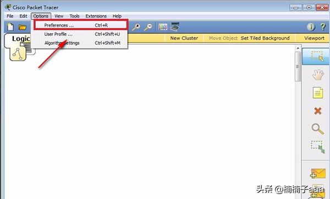Screen dimensions: 330x199
Task: Select the Place Note tool
Action: (317, 93)
